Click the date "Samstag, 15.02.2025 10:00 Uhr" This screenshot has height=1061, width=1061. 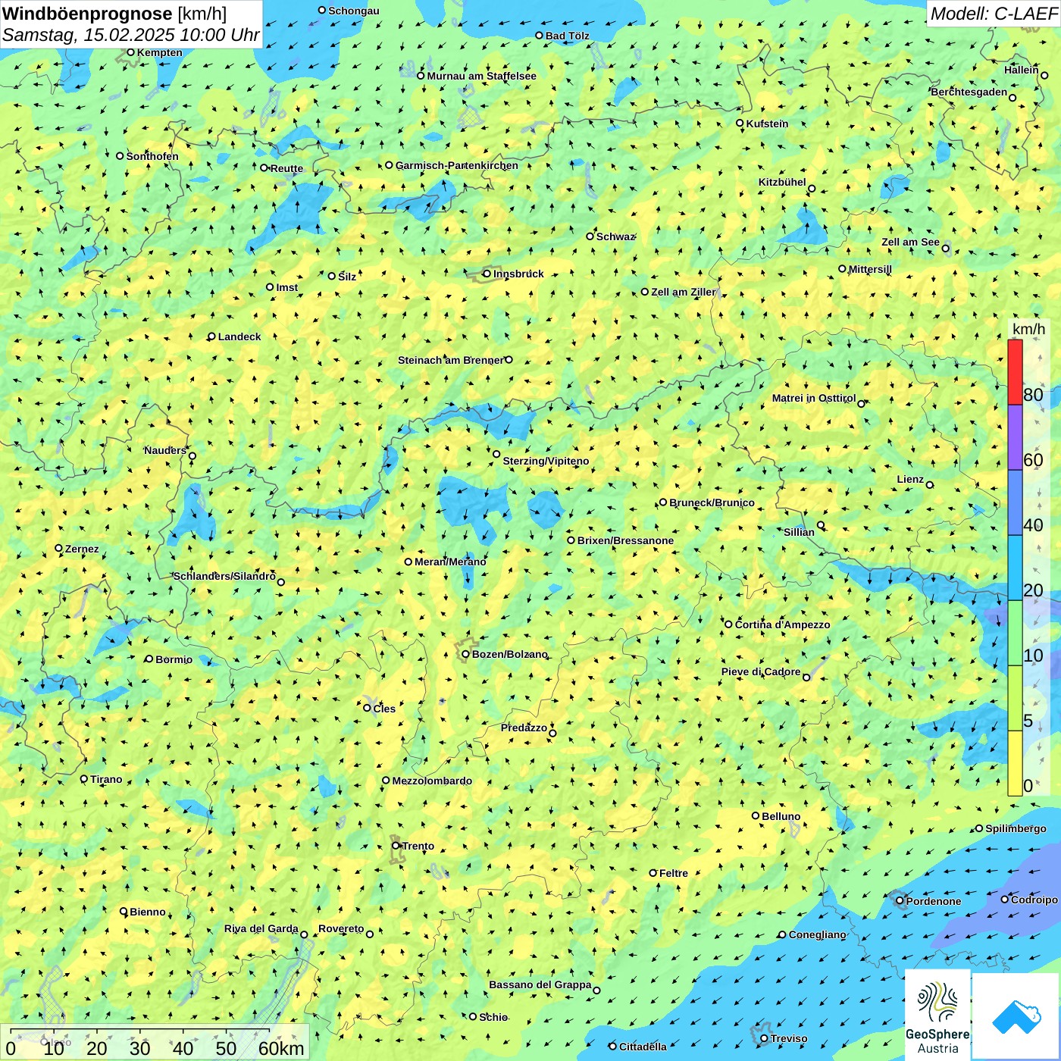131,36
